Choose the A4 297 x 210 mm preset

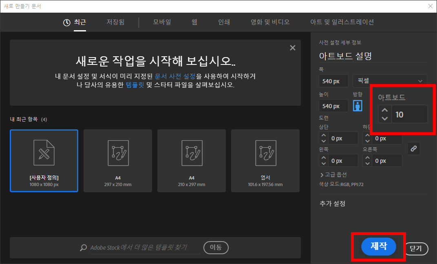click(117, 160)
